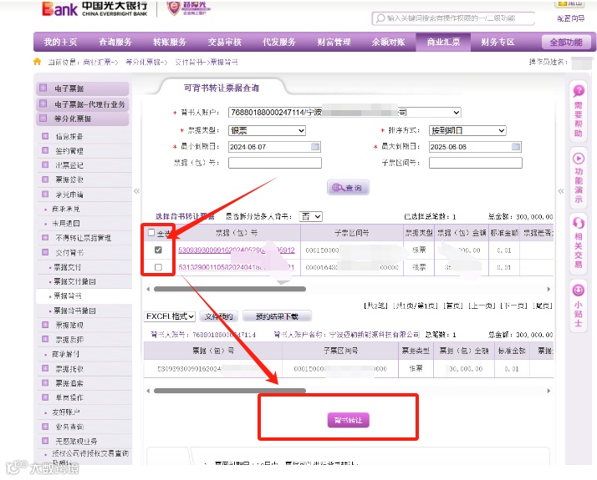Click the 预约结果下载 button

pyautogui.click(x=278, y=316)
